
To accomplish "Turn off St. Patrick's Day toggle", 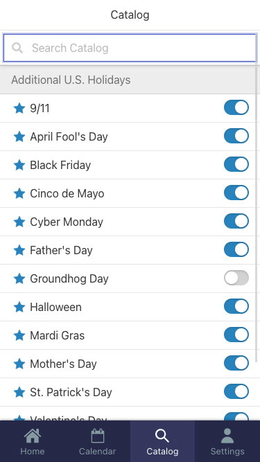I will (x=236, y=391).
